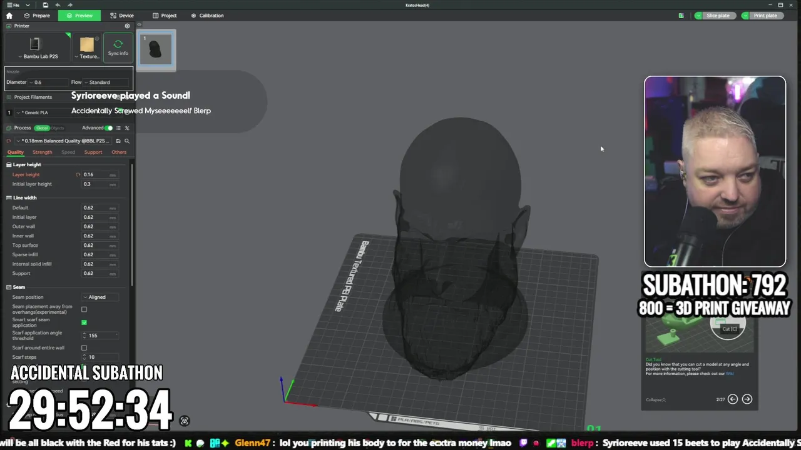Viewport: 801px width, 450px height.
Task: Save the project with the floppy icon
Action: pos(45,5)
